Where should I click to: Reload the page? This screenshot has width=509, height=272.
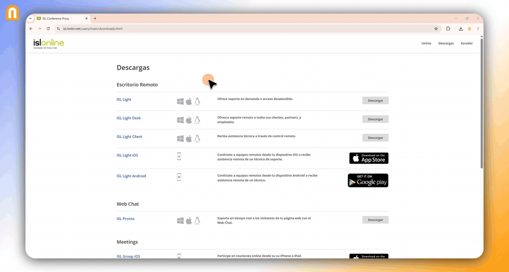[x=48, y=28]
